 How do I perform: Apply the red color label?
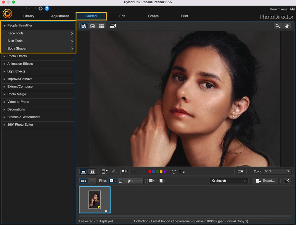[150, 171]
